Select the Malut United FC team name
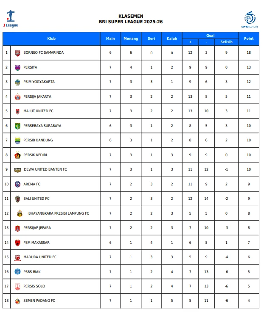This screenshot has height=312, width=264. tap(38, 111)
